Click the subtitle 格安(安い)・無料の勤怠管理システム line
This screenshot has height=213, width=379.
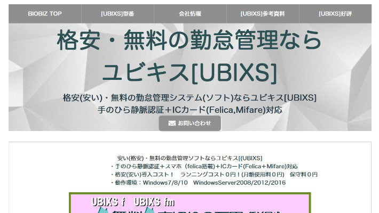click(189, 97)
